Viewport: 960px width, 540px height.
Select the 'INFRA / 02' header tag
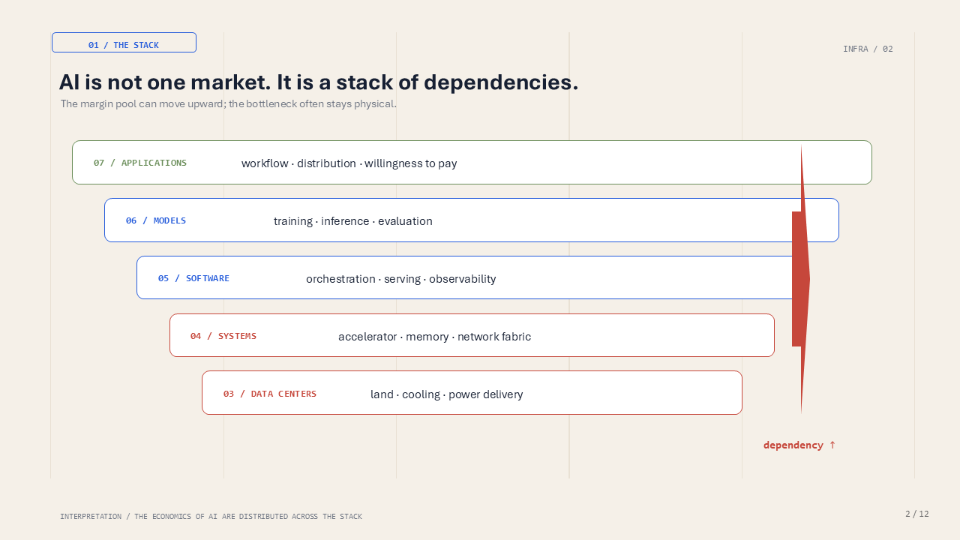[x=868, y=49]
